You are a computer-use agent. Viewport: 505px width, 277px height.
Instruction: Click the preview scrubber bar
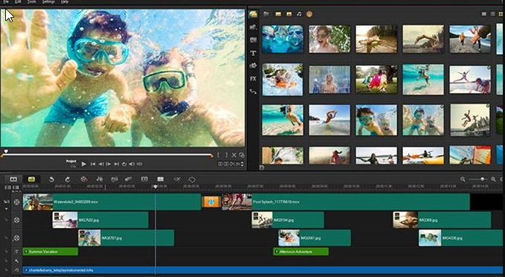point(107,155)
